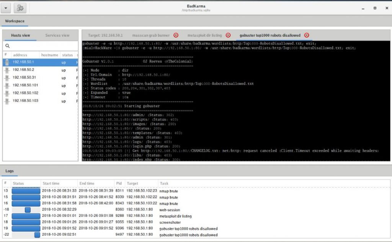This screenshot has width=392, height=242.
Task: Select host 192.168.50.101 in the list
Action: pos(41,85)
